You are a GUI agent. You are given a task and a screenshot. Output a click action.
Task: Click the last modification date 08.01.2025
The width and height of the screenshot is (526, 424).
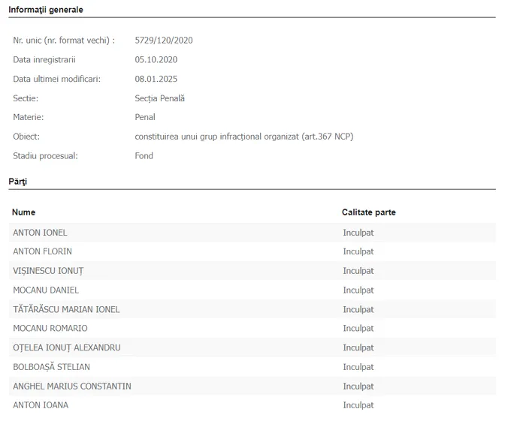tap(156, 79)
